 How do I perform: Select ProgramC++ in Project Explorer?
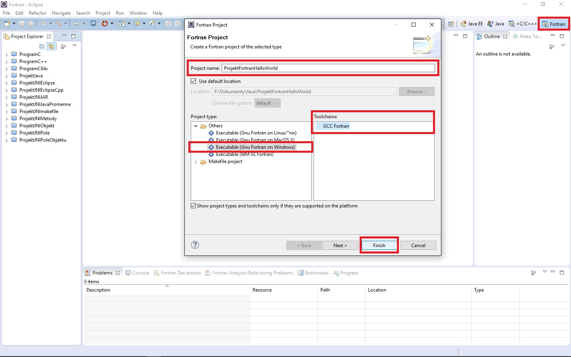pyautogui.click(x=33, y=61)
